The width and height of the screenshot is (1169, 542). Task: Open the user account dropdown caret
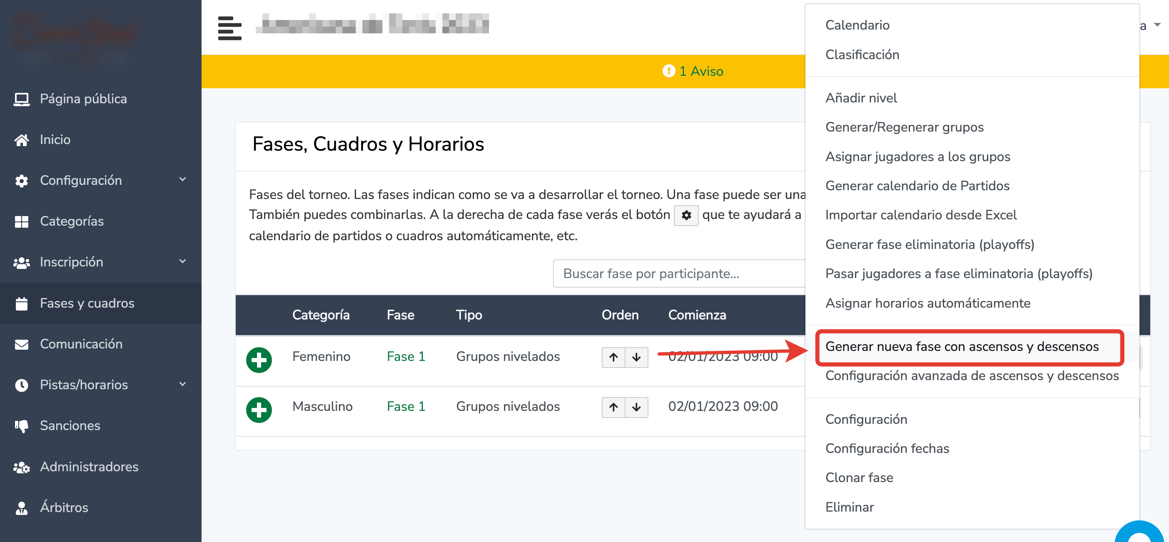click(1157, 25)
